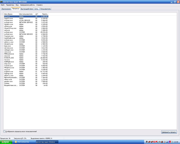Click the volume speaker tray icon

[x=172, y=142]
